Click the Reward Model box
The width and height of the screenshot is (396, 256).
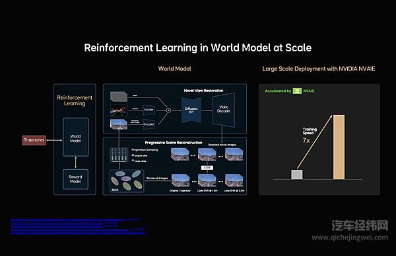point(75,179)
